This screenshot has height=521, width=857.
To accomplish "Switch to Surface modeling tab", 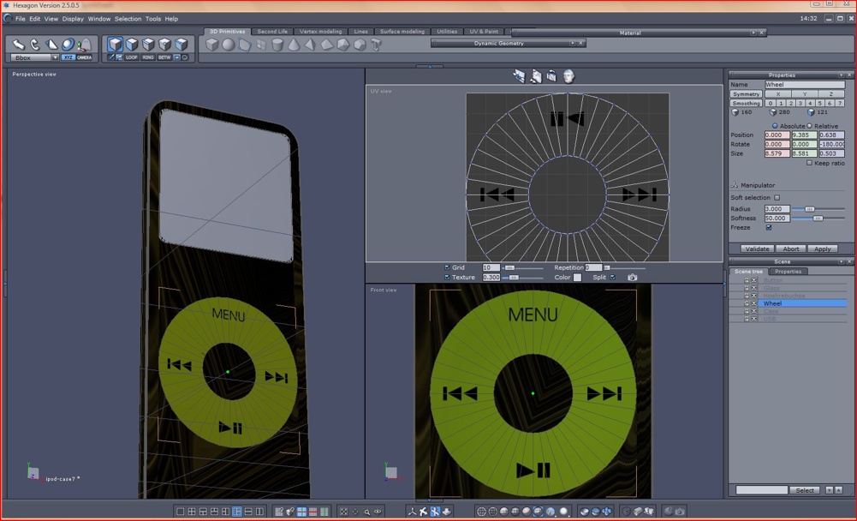I will click(x=402, y=32).
